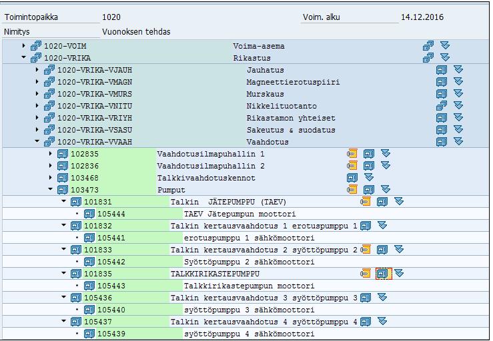Screen dimensions: 493x341
Task: Collapse the 101832 erotuspumppu 1 node
Action: pos(64,225)
